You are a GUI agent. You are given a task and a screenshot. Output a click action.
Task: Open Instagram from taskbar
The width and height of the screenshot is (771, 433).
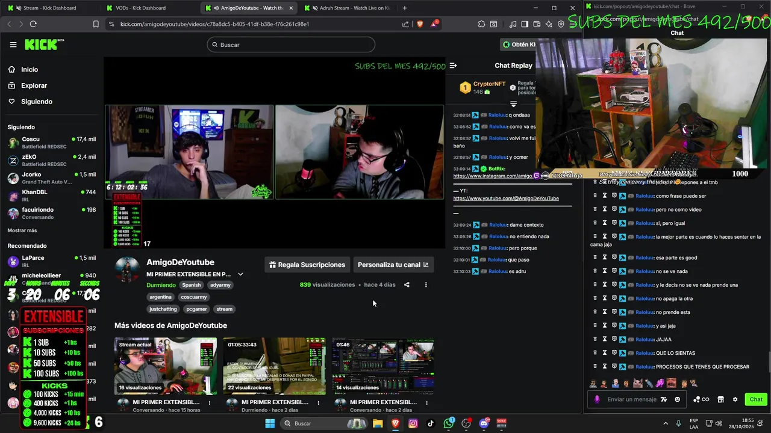pos(413,423)
